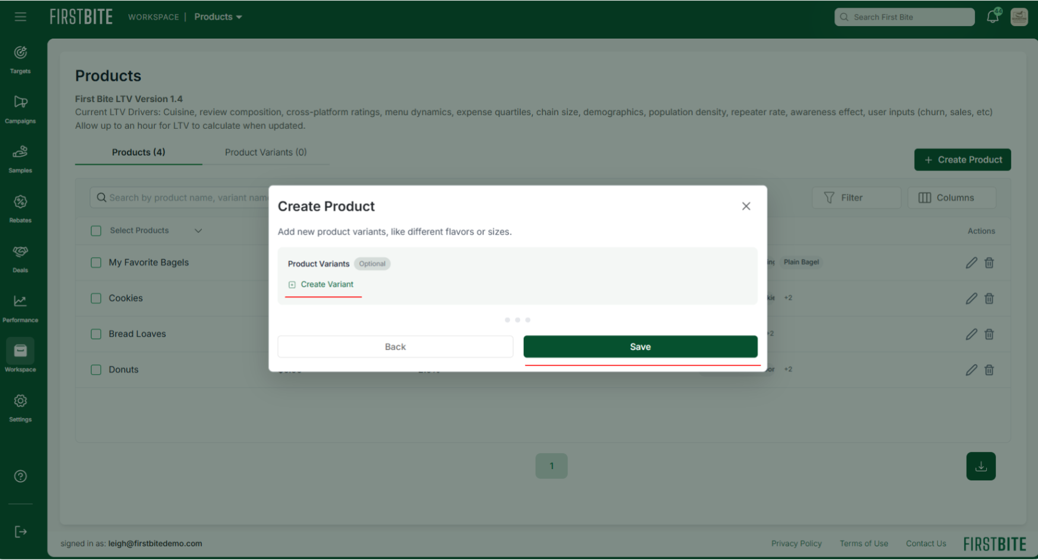
Task: Click the Bread Loaves product name
Action: (137, 334)
